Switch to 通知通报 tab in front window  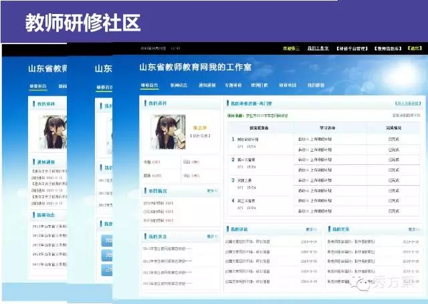click(207, 85)
